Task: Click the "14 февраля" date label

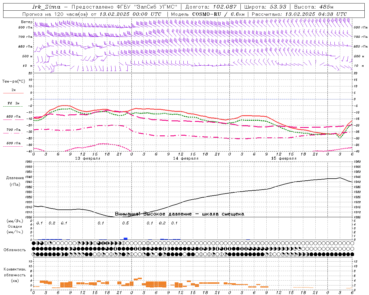Action: click(186, 158)
